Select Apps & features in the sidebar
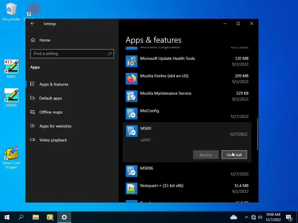The width and height of the screenshot is (298, 223). pyautogui.click(x=72, y=84)
